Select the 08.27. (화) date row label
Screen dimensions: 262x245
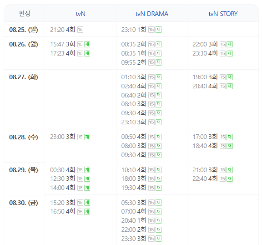[x=24, y=77]
